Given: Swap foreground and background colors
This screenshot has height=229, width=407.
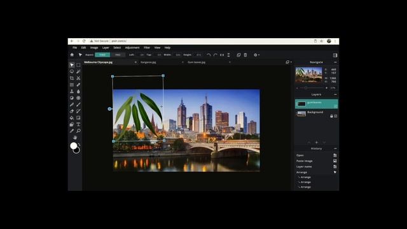Looking at the screenshot, I should pos(79,145).
